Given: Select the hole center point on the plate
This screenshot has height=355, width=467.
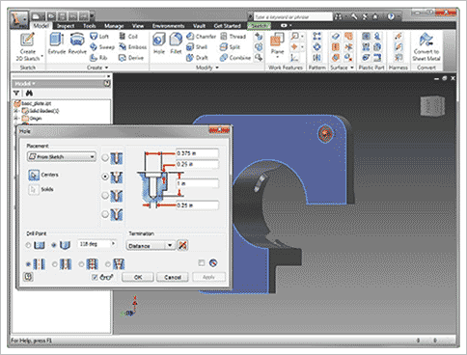Looking at the screenshot, I should coord(325,133).
